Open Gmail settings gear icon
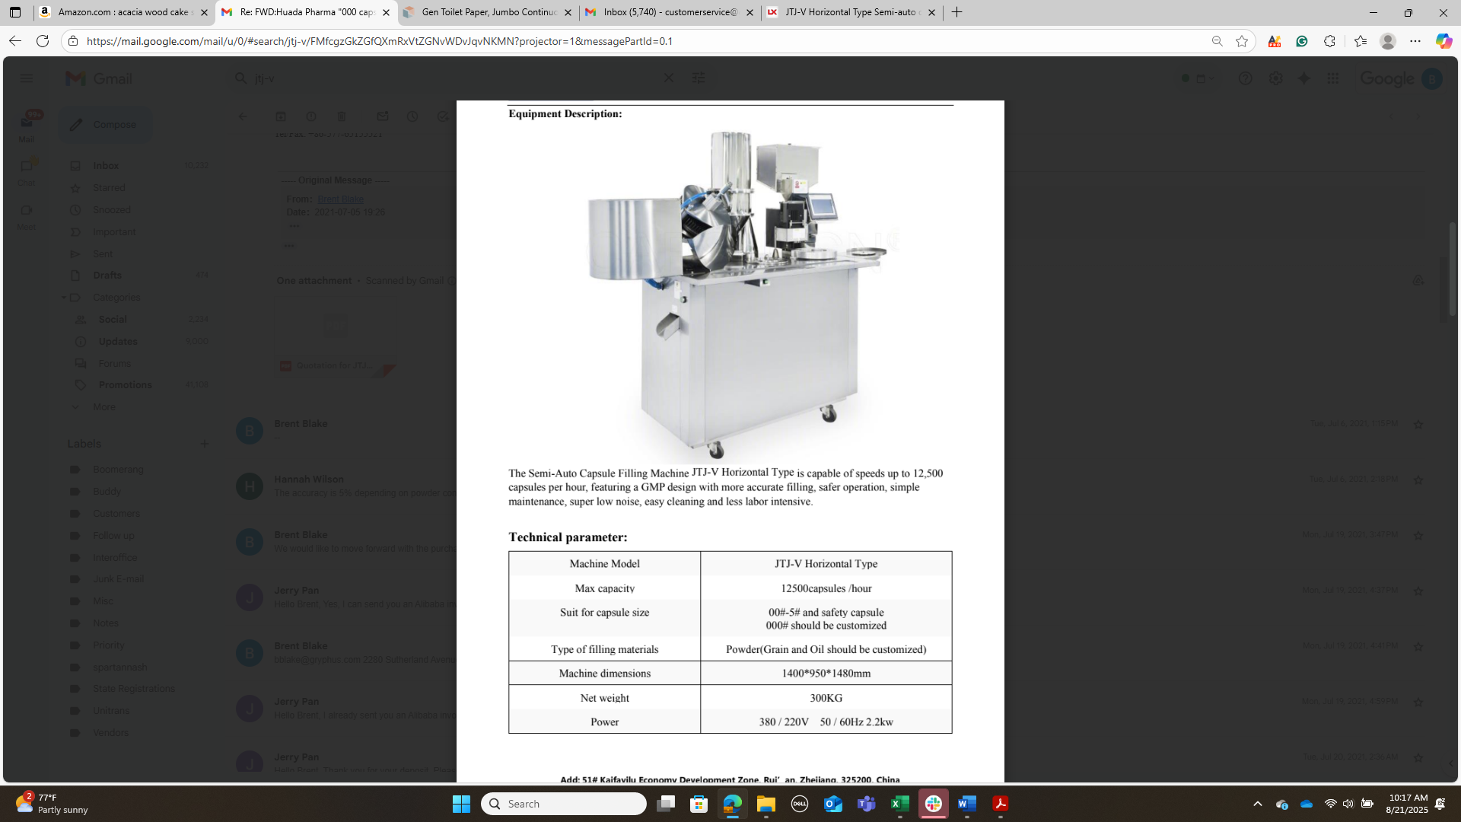1461x822 pixels. click(1276, 78)
